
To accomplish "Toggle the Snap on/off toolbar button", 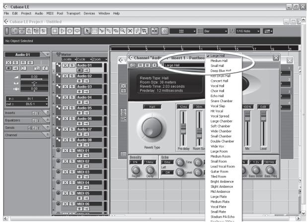I will [x=164, y=31].
